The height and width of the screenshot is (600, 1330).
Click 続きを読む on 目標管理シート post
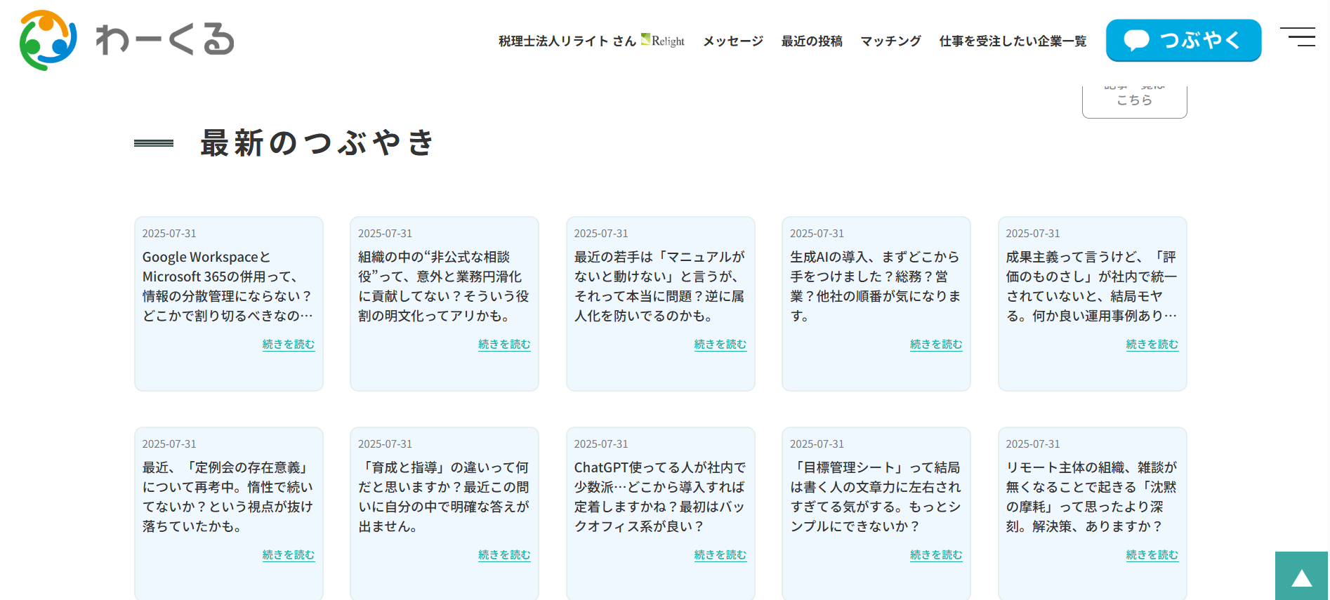(x=936, y=554)
